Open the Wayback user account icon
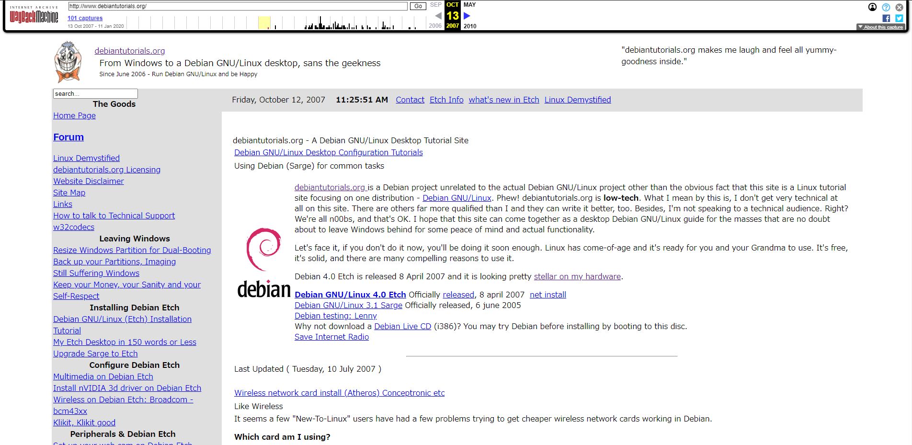The height and width of the screenshot is (445, 912). 872,7
